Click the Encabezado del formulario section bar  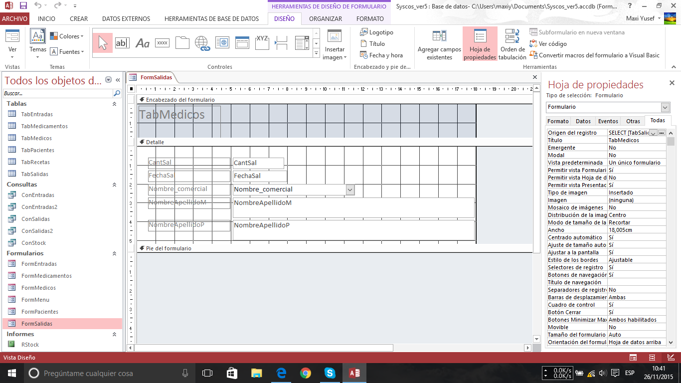(x=334, y=100)
